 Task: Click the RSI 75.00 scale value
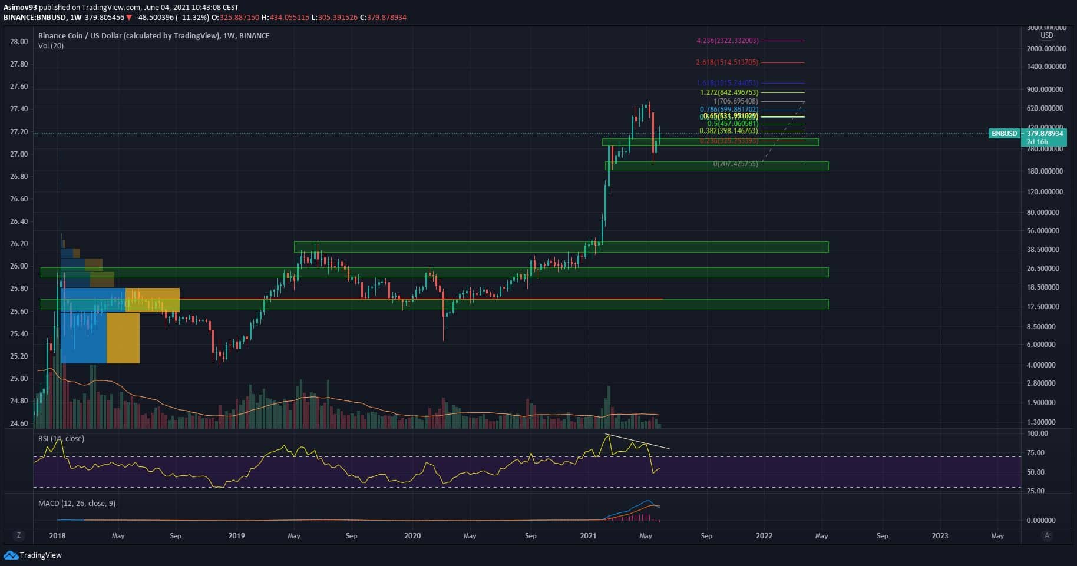pos(1035,453)
